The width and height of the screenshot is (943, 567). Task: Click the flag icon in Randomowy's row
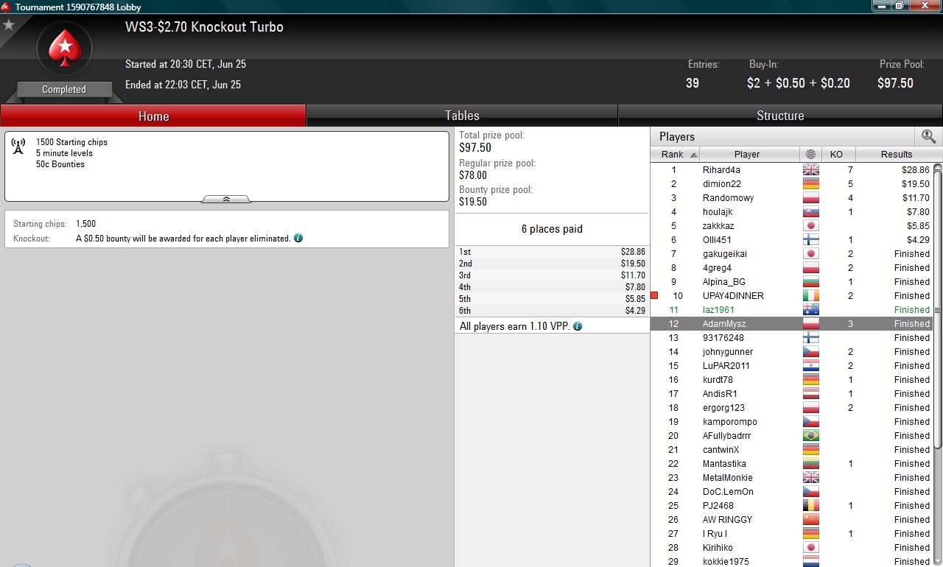(810, 198)
